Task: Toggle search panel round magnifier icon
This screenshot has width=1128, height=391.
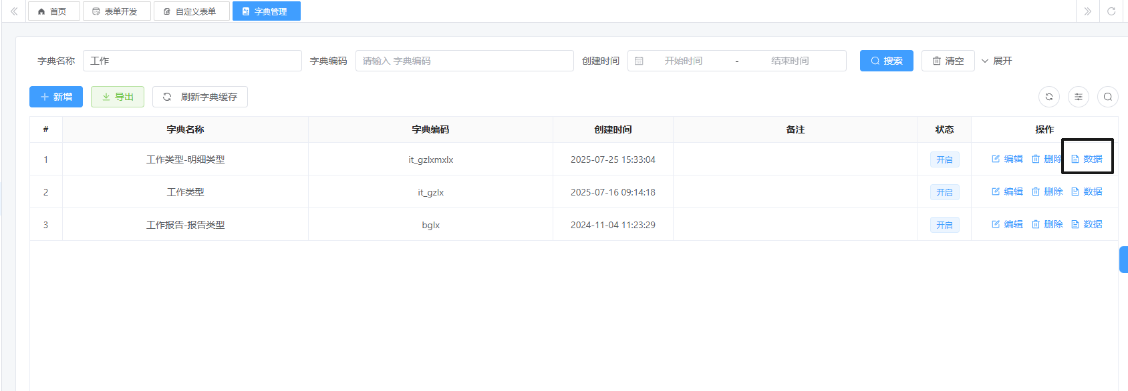Action: coord(1107,97)
